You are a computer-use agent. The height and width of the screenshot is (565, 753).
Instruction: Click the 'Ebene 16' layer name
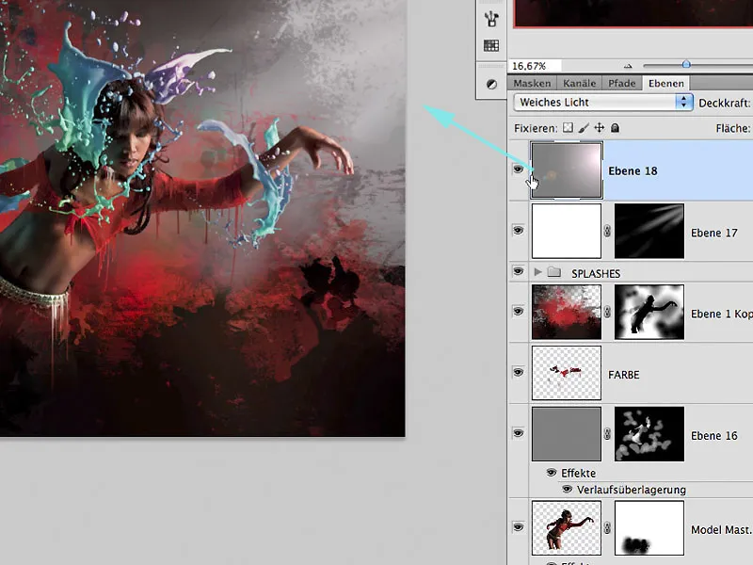click(x=714, y=436)
